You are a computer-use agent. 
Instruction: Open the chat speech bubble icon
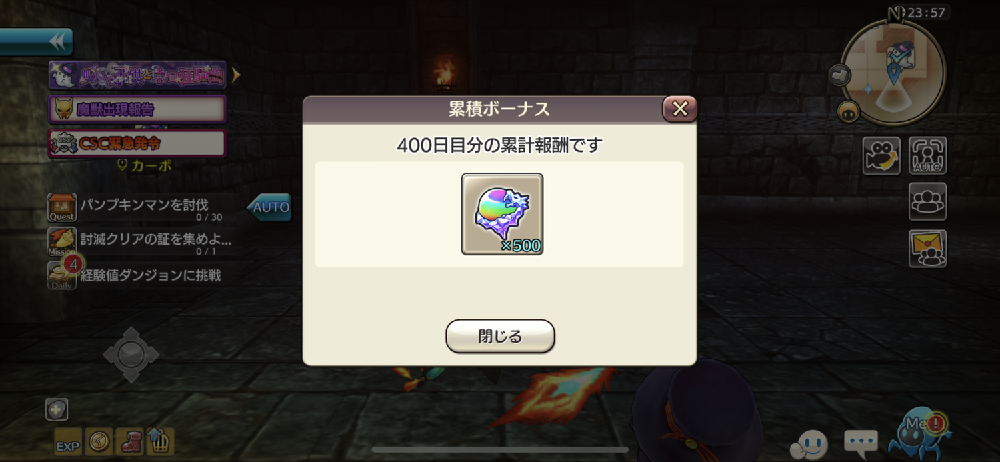(861, 441)
